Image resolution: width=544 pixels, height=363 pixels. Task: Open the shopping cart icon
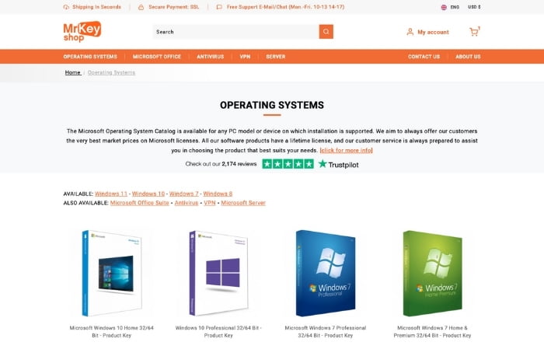click(474, 32)
